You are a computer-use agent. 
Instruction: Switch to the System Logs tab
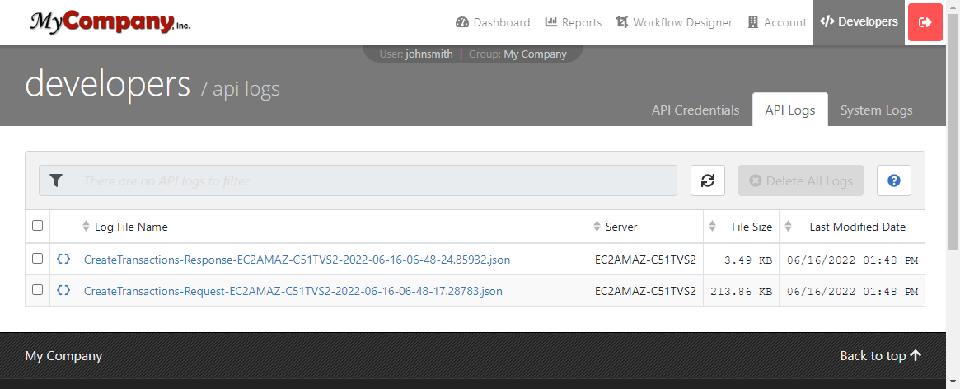(x=876, y=110)
